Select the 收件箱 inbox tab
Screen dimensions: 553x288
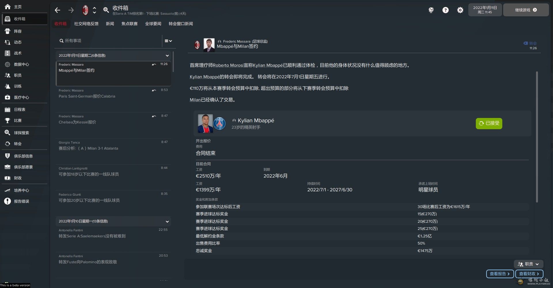[x=60, y=24]
